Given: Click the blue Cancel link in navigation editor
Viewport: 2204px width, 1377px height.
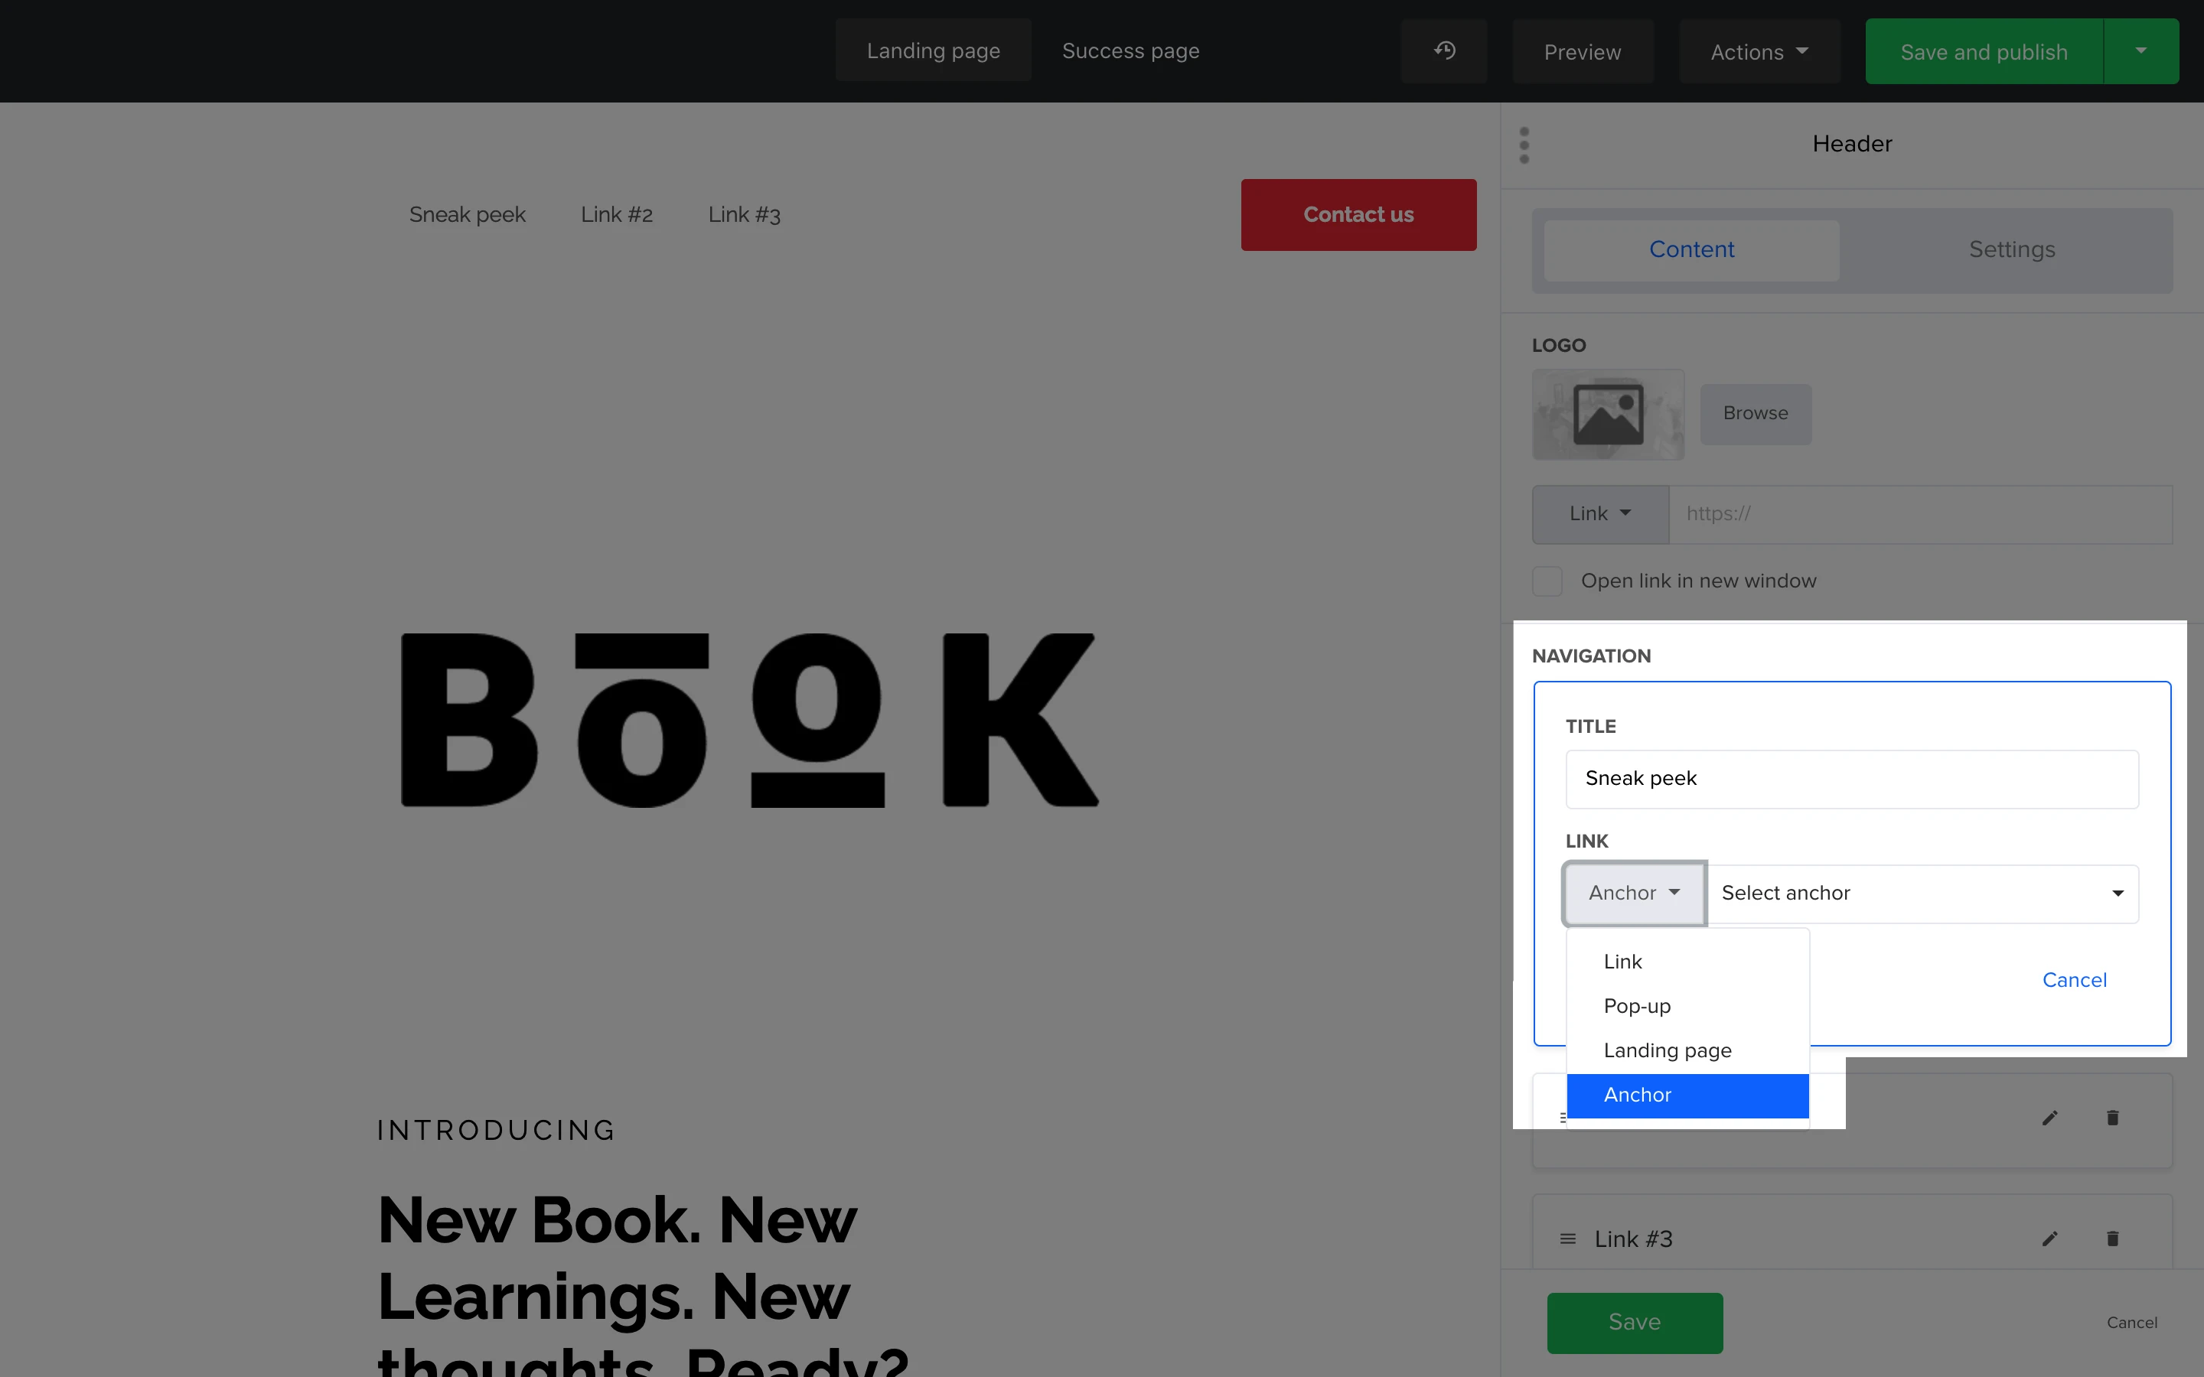Looking at the screenshot, I should (2074, 980).
